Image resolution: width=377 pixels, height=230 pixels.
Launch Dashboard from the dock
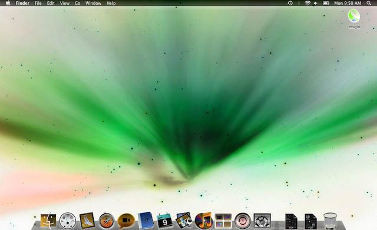click(x=68, y=221)
